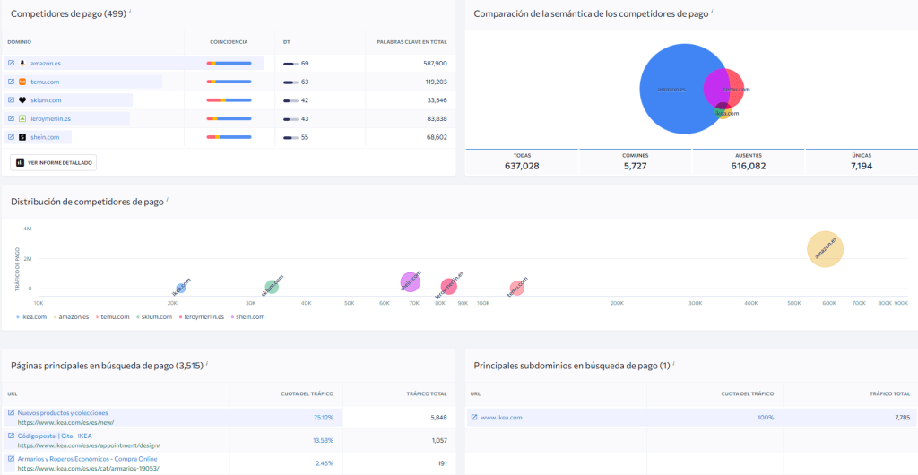The height and width of the screenshot is (475, 918).
Task: Open temu.com external link icon
Action: click(x=11, y=82)
